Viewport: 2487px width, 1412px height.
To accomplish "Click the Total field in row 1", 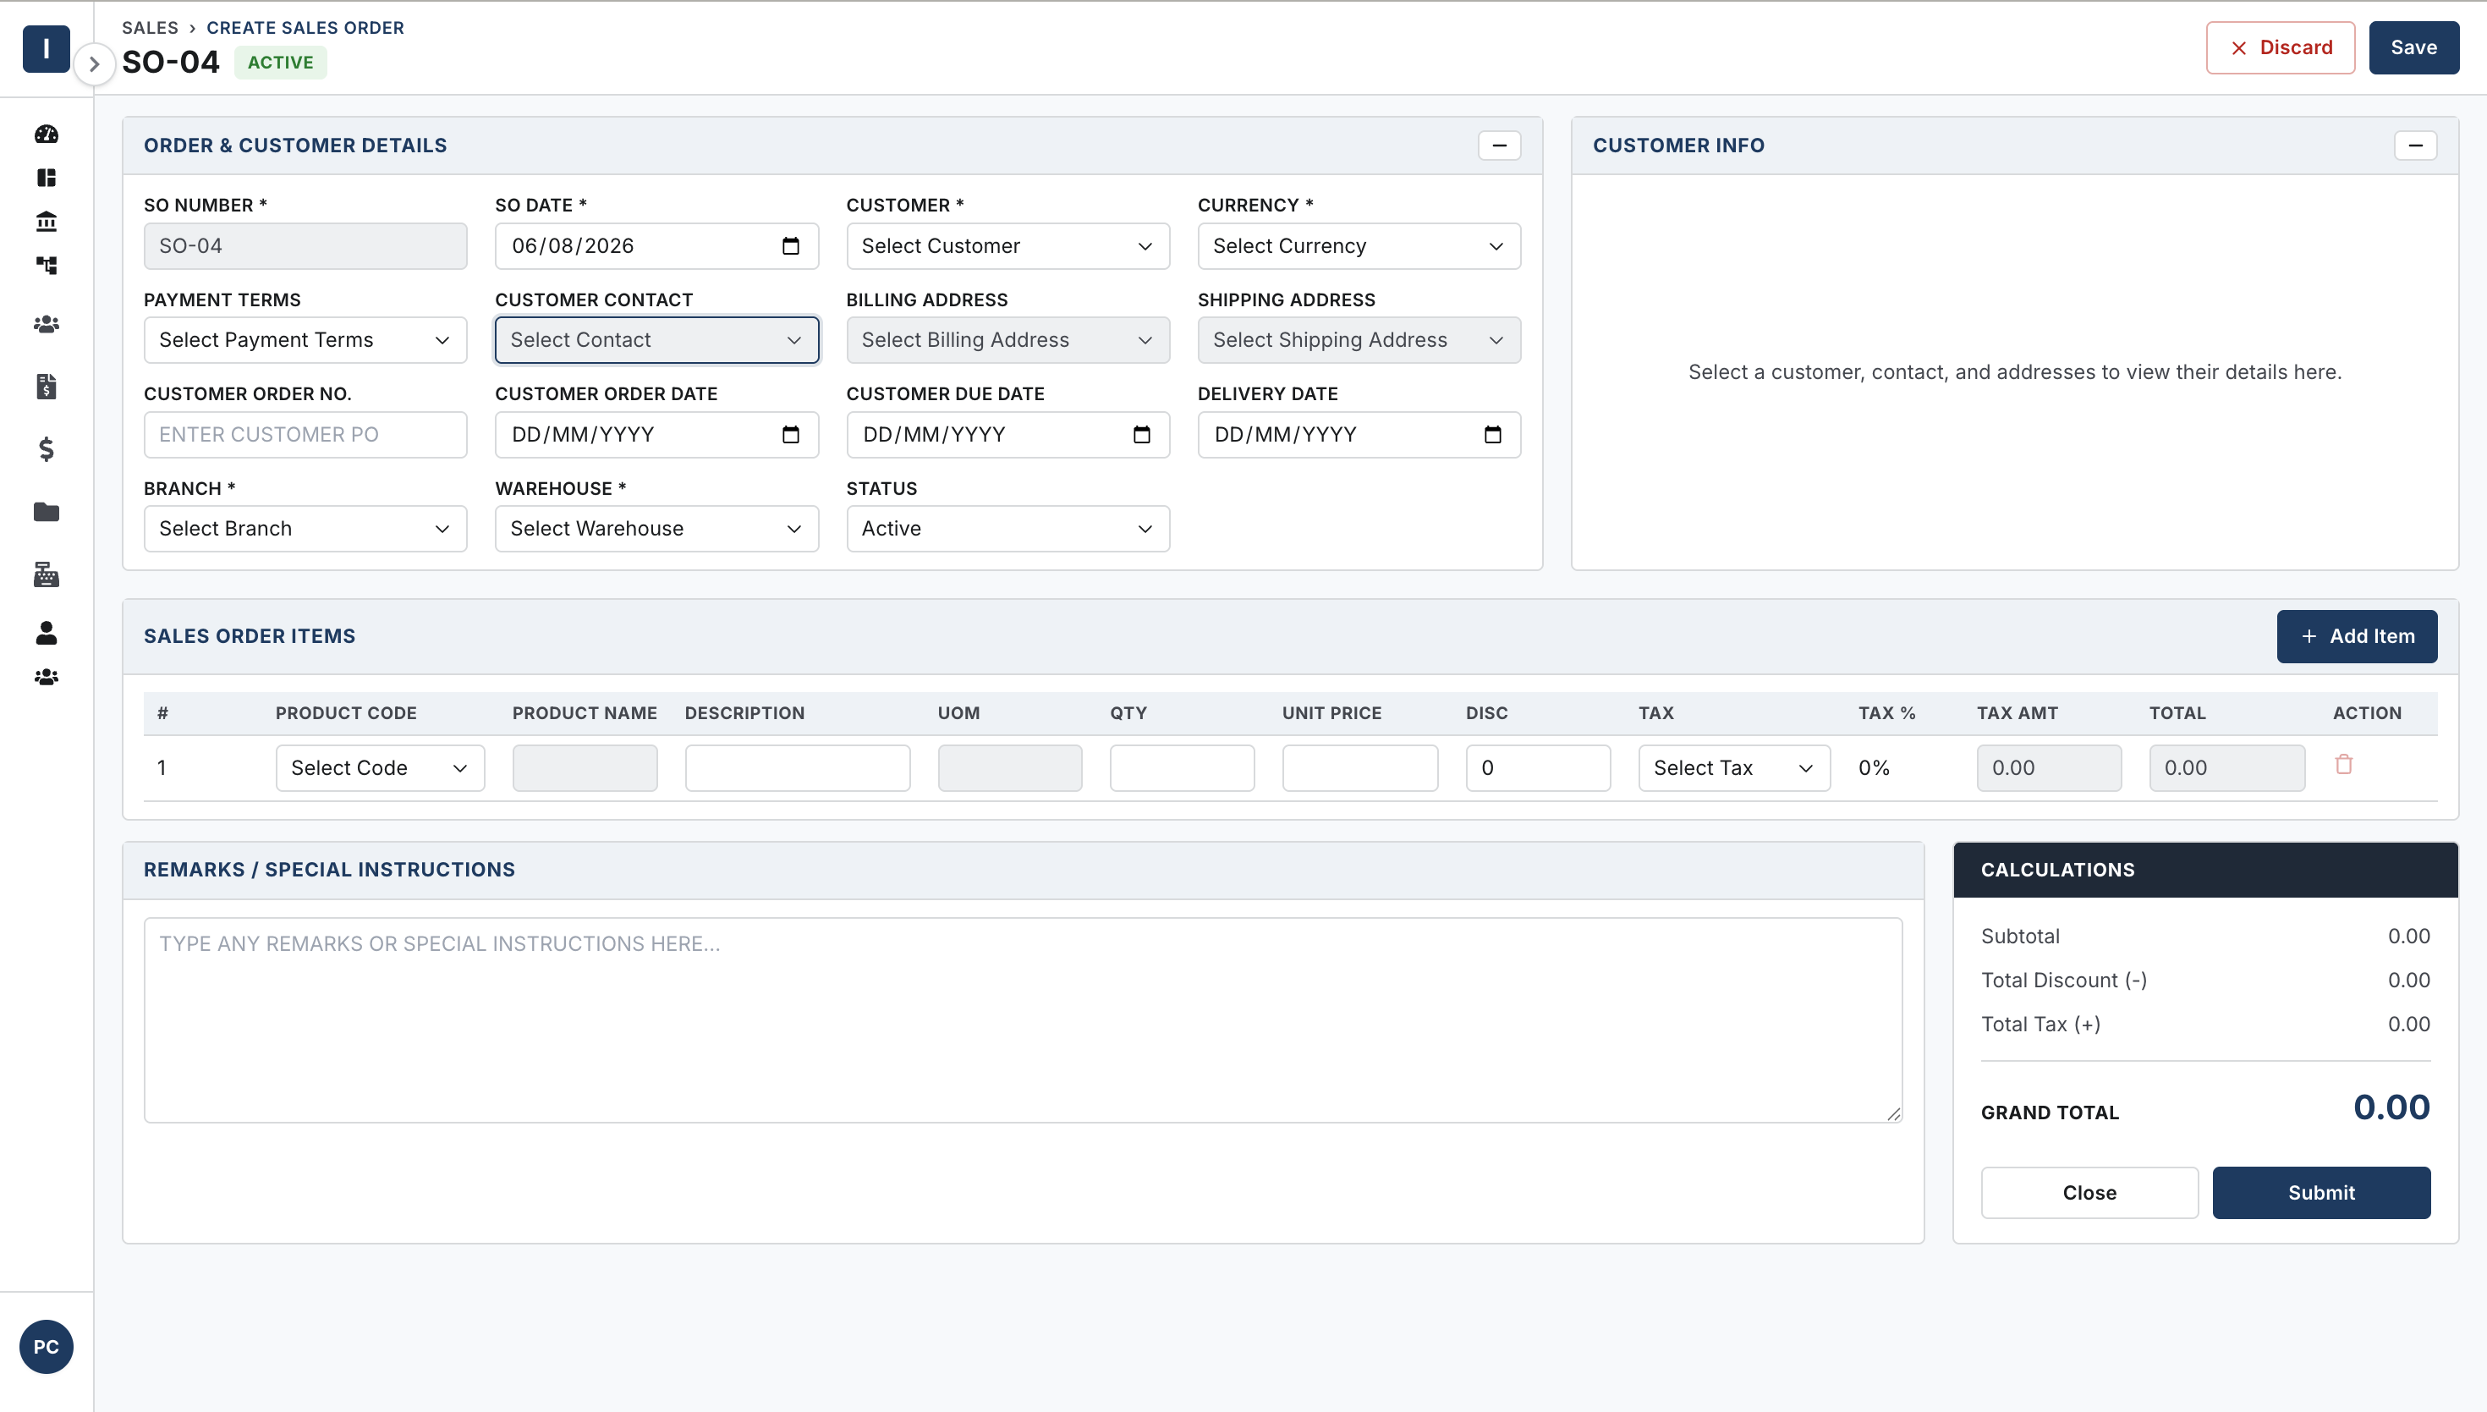I will [x=2226, y=768].
